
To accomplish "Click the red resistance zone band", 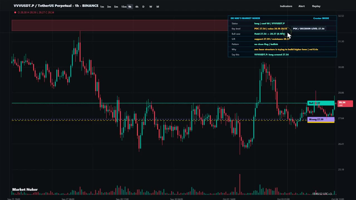I will click(x=120, y=25).
